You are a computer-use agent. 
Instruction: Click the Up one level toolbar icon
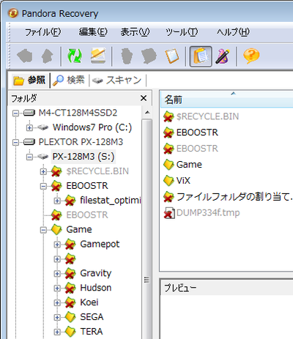48,56
